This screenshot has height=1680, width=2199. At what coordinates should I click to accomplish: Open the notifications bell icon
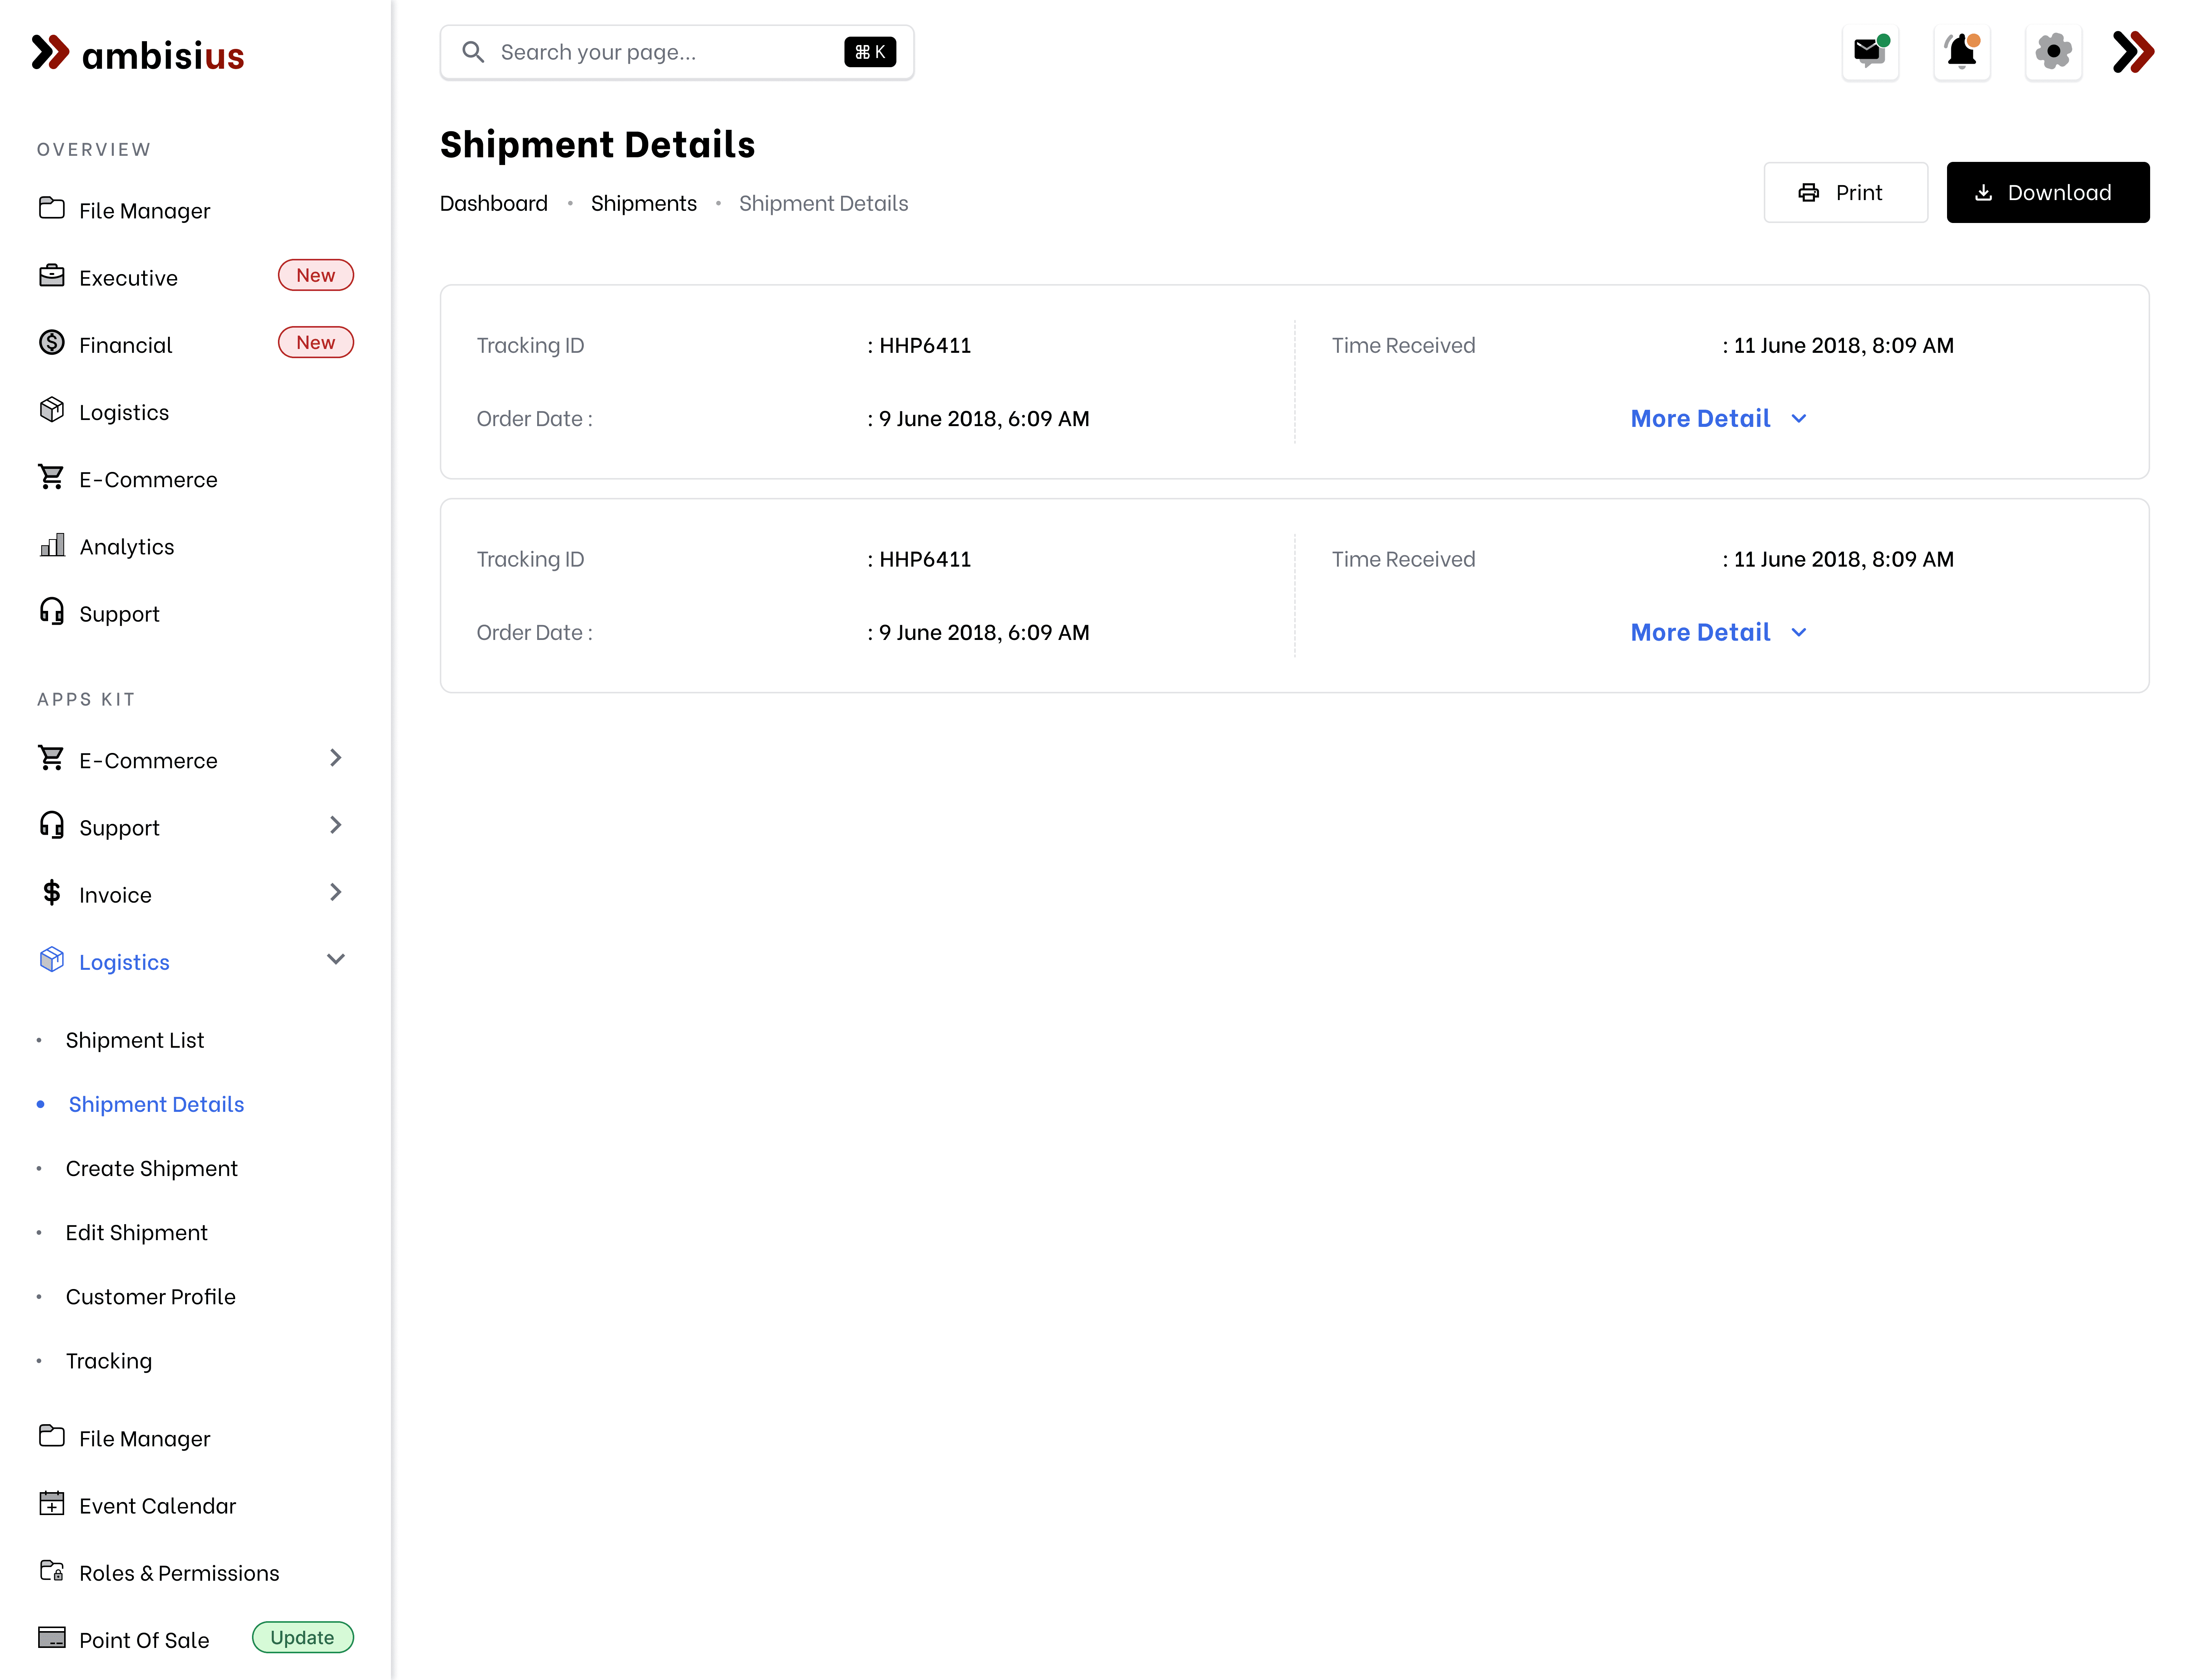click(x=1961, y=52)
